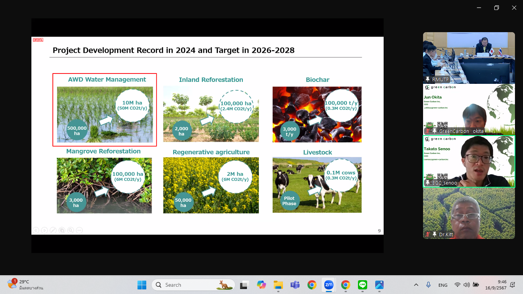Open File Explorer from the taskbar
Image resolution: width=523 pixels, height=294 pixels.
tap(278, 285)
